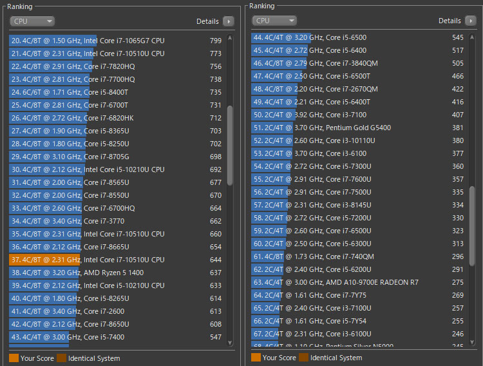
Task: Select rank 40 Core i5-8265U row
Action: (x=117, y=298)
